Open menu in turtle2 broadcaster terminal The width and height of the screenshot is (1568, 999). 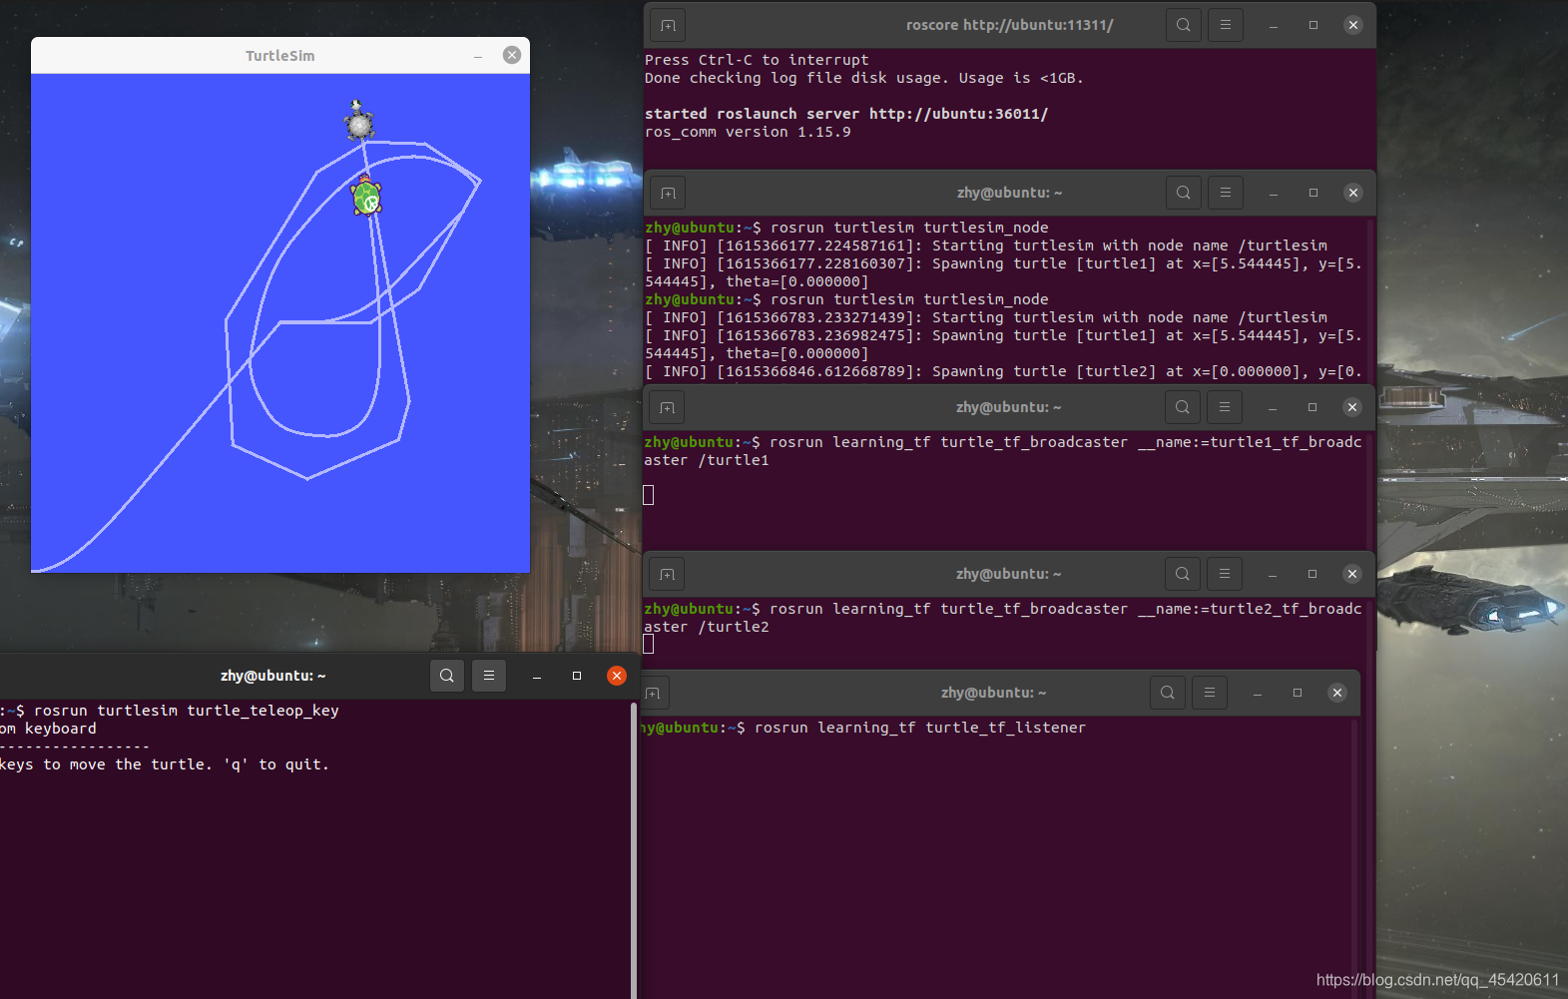[x=1225, y=574]
